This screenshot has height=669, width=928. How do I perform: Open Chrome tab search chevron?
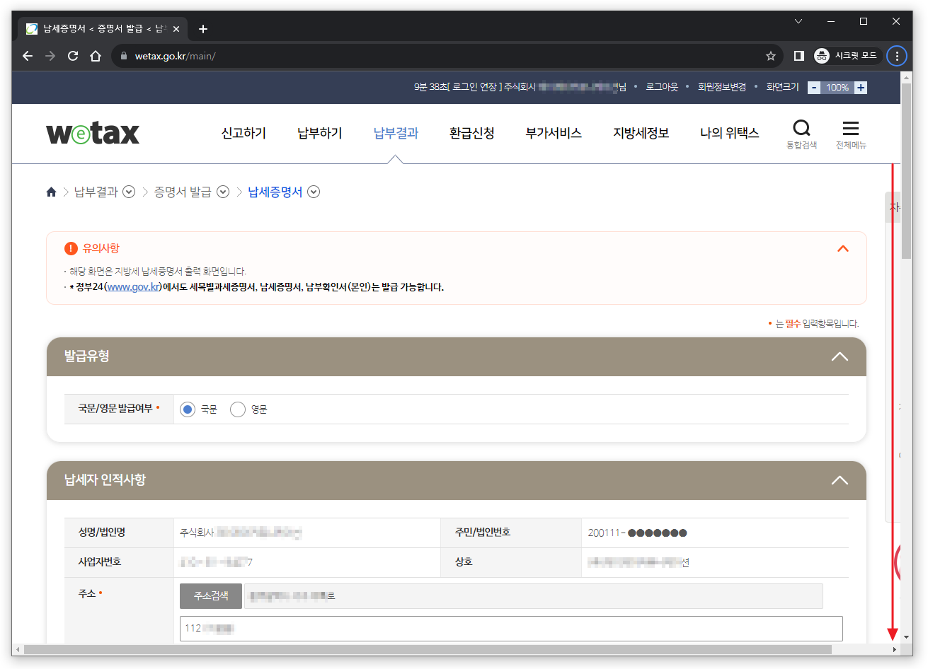point(798,21)
